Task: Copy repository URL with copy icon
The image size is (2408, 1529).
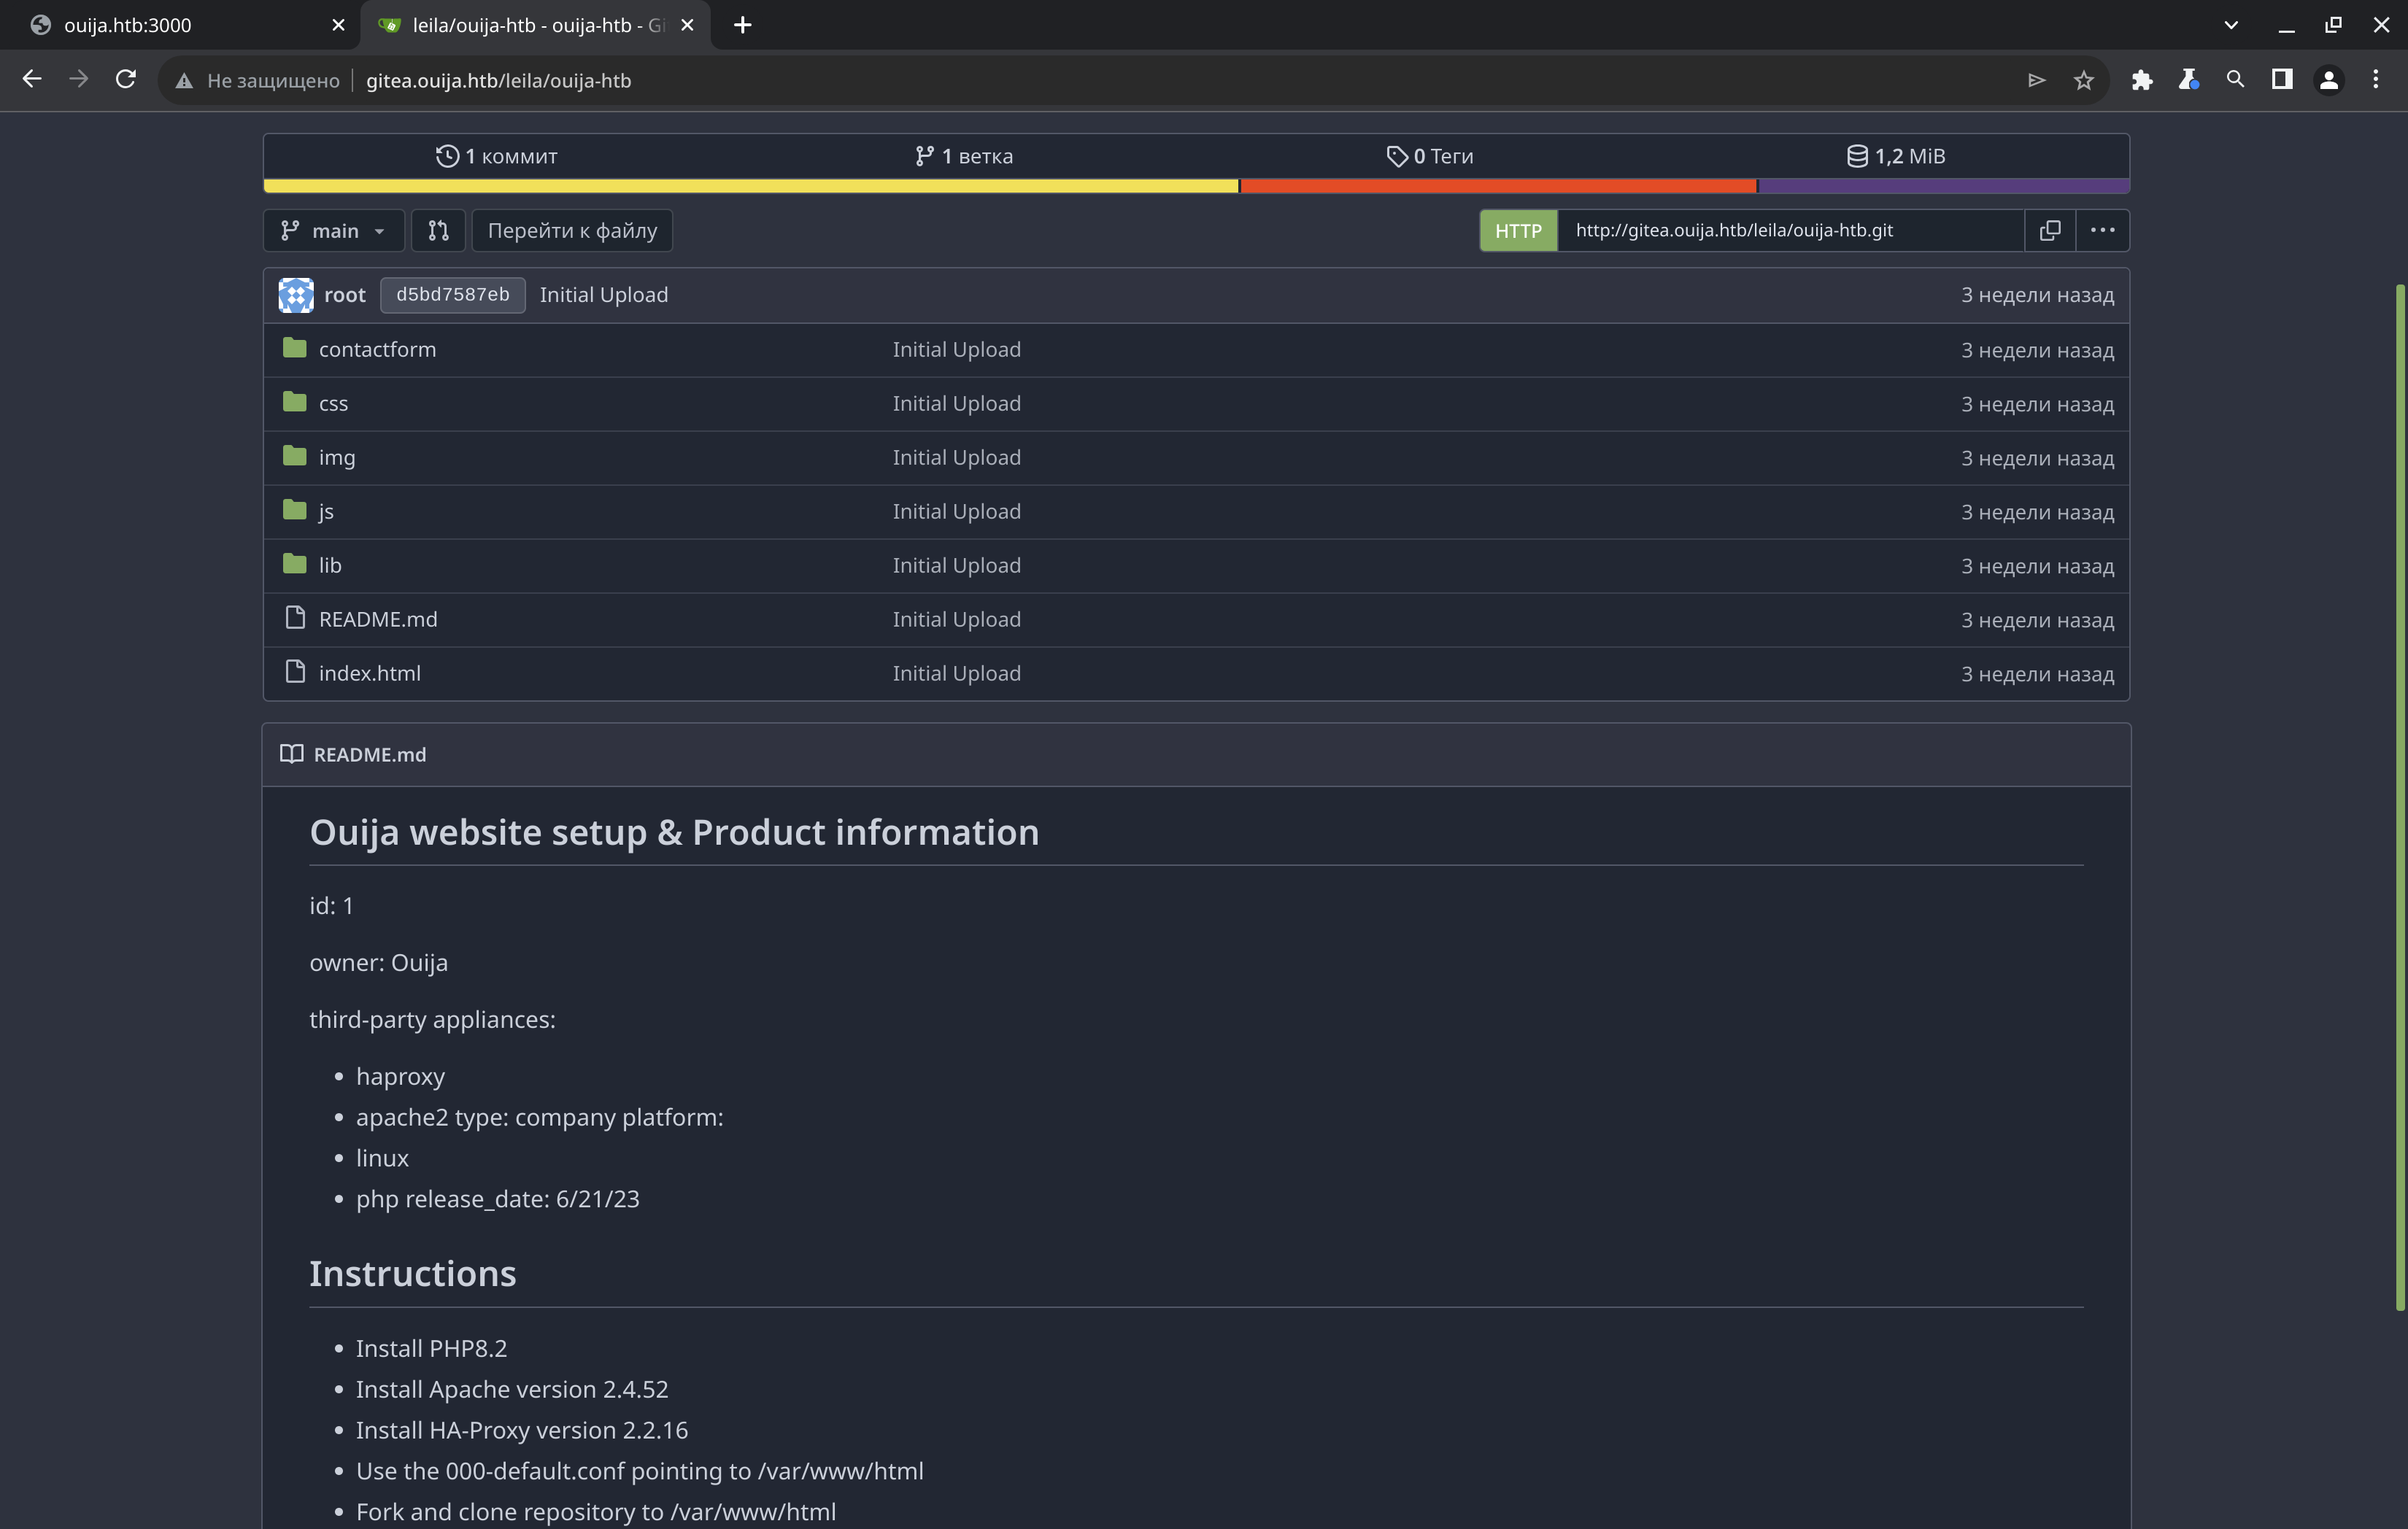Action: (2050, 230)
